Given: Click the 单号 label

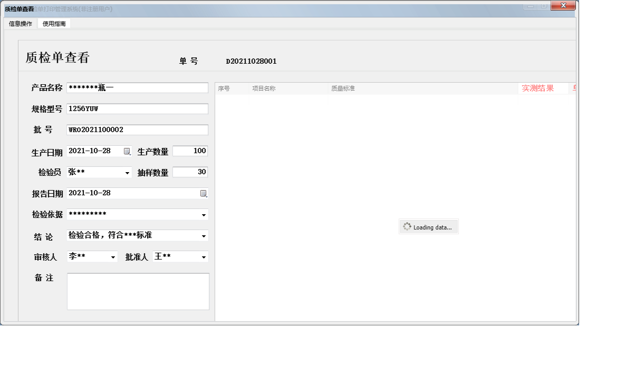Looking at the screenshot, I should pos(188,62).
